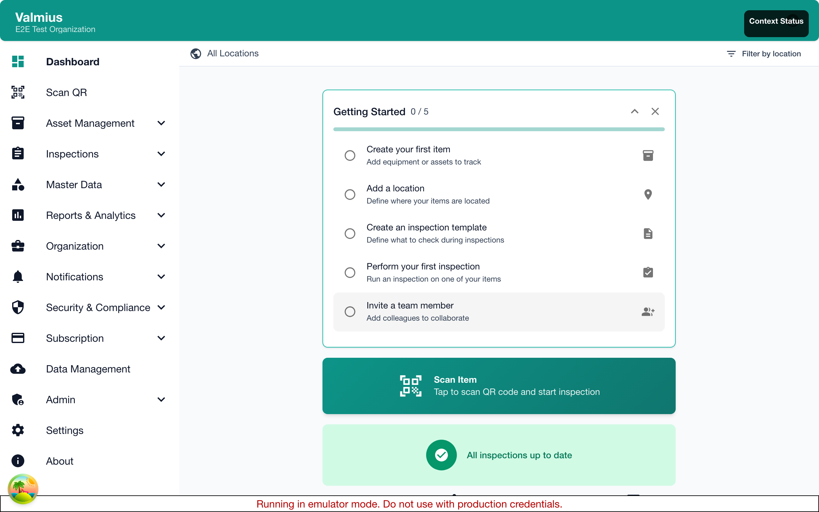Screen dimensions: 819x512
Task: Click the globe icon next to All Locations
Action: (195, 53)
